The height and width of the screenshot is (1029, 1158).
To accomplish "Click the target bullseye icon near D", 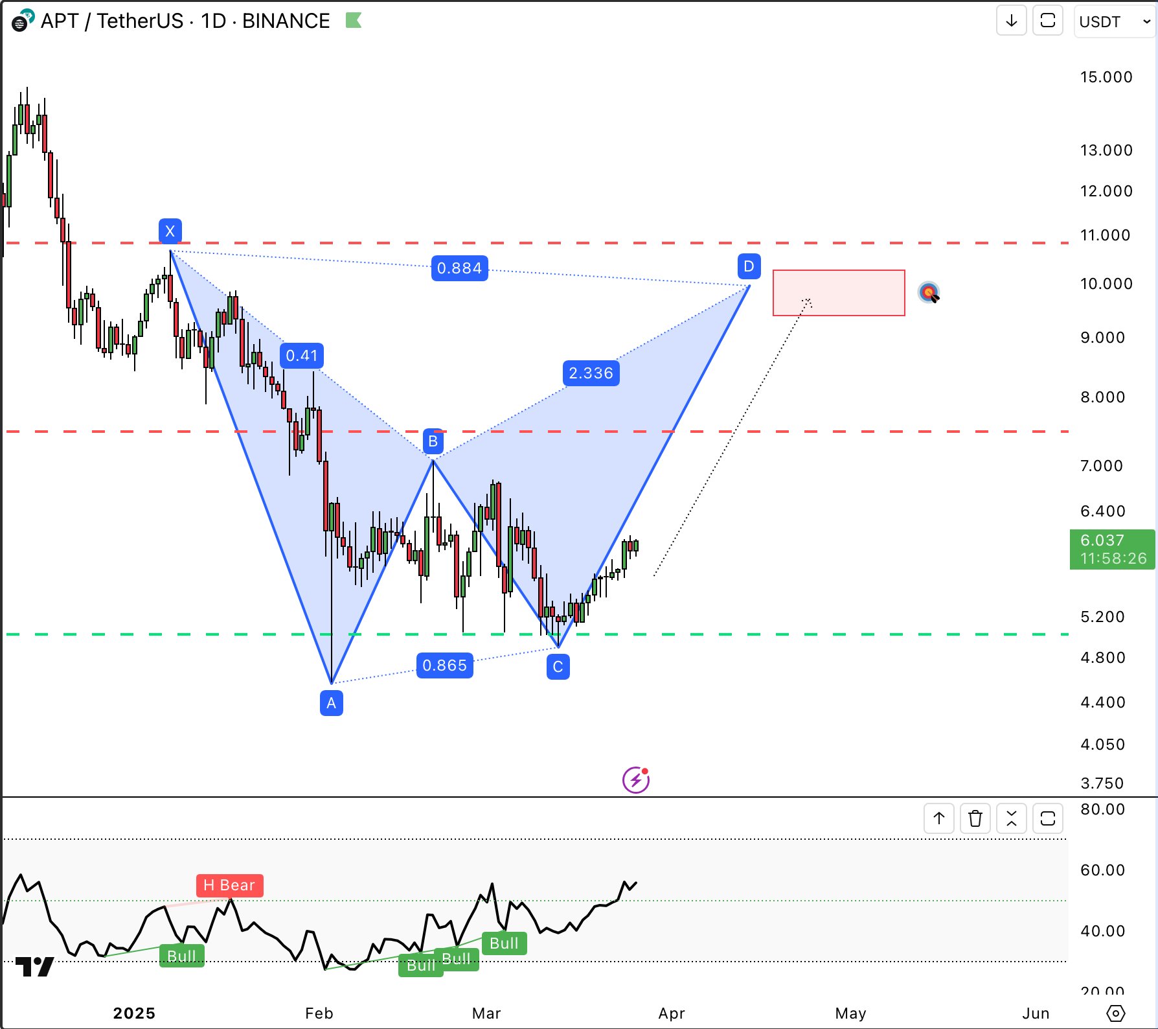I will pyautogui.click(x=929, y=293).
